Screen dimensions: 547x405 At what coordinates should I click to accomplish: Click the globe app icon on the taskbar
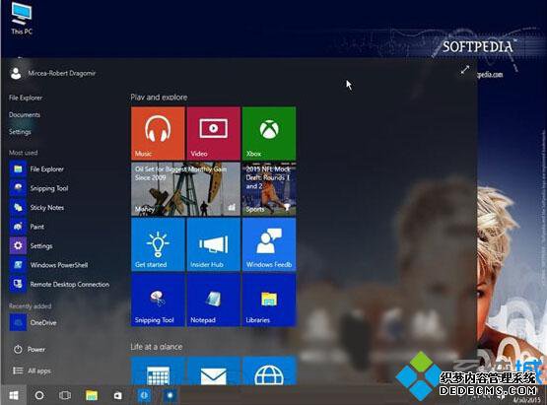(144, 395)
